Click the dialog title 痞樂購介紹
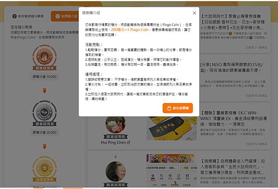Screen dimensions: 278x189 (91, 13)
